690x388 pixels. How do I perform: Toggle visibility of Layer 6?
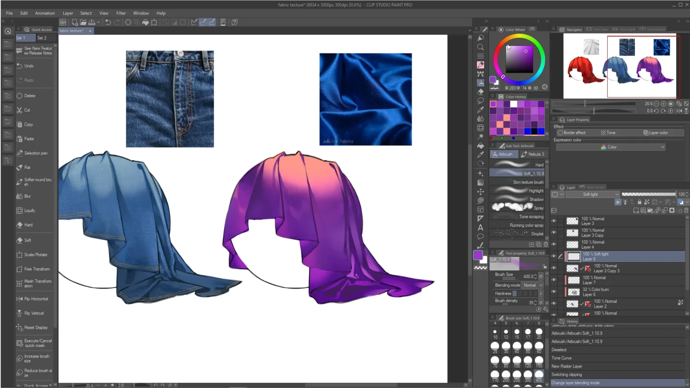pyautogui.click(x=554, y=292)
